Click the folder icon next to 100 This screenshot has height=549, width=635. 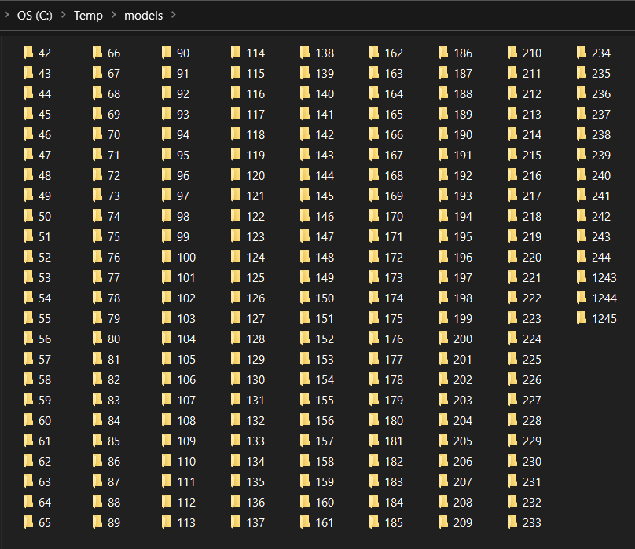tap(167, 257)
